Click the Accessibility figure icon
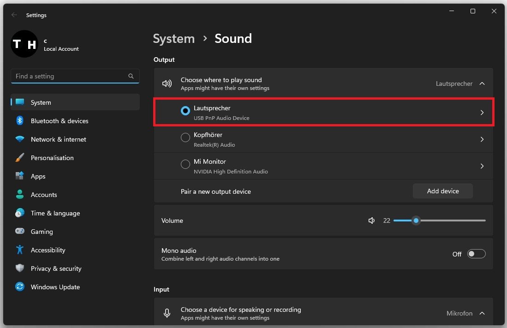This screenshot has height=328, width=507. (x=20, y=250)
